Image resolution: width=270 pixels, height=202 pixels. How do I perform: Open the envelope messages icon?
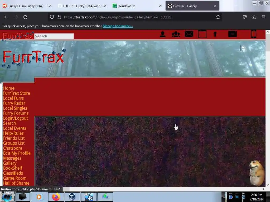click(189, 34)
